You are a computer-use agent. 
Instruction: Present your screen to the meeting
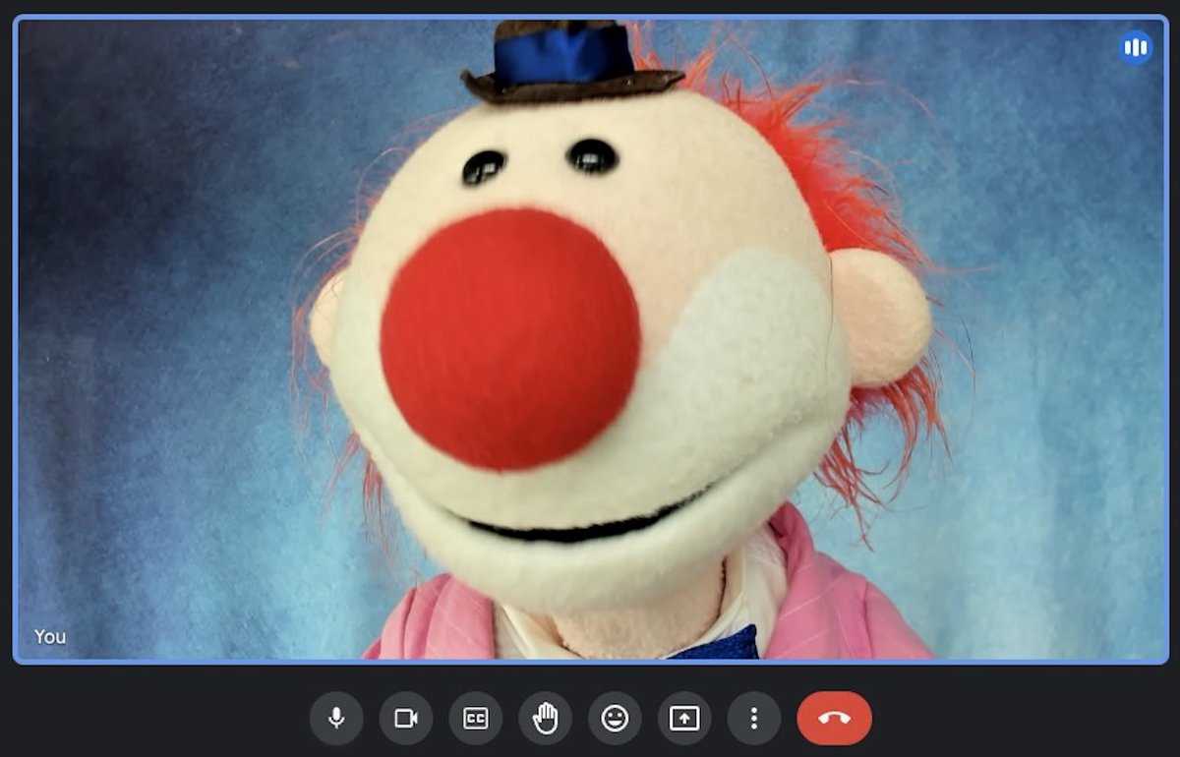point(683,718)
